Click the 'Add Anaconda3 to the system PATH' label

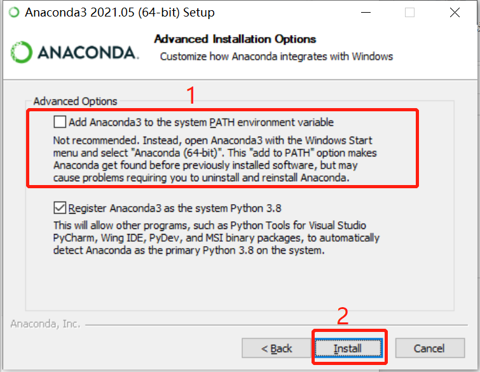click(x=201, y=122)
